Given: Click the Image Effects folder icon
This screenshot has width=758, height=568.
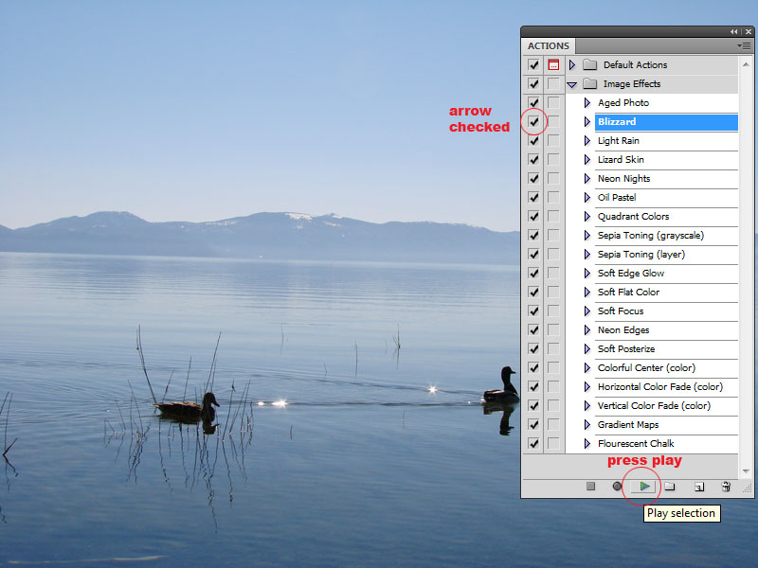Looking at the screenshot, I should 589,83.
